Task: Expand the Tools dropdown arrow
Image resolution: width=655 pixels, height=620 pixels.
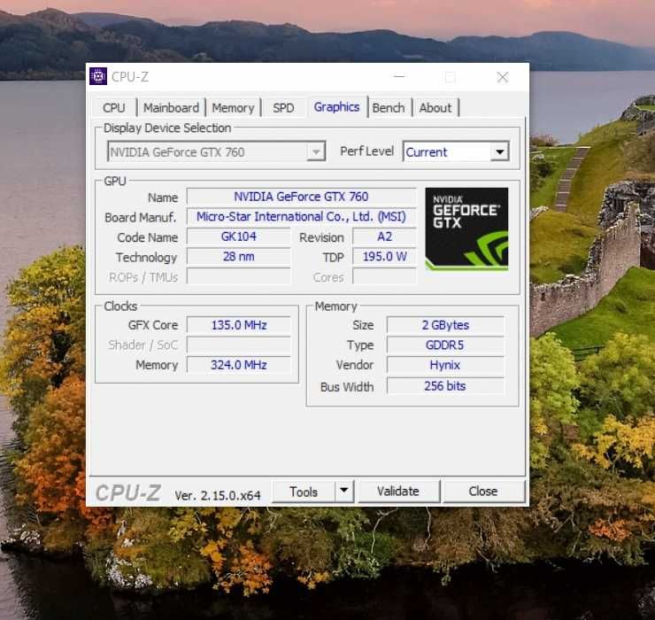Action: (x=344, y=492)
